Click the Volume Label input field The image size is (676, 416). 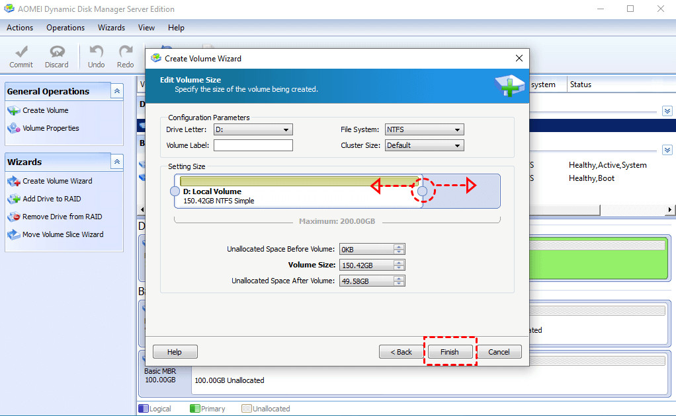click(253, 145)
